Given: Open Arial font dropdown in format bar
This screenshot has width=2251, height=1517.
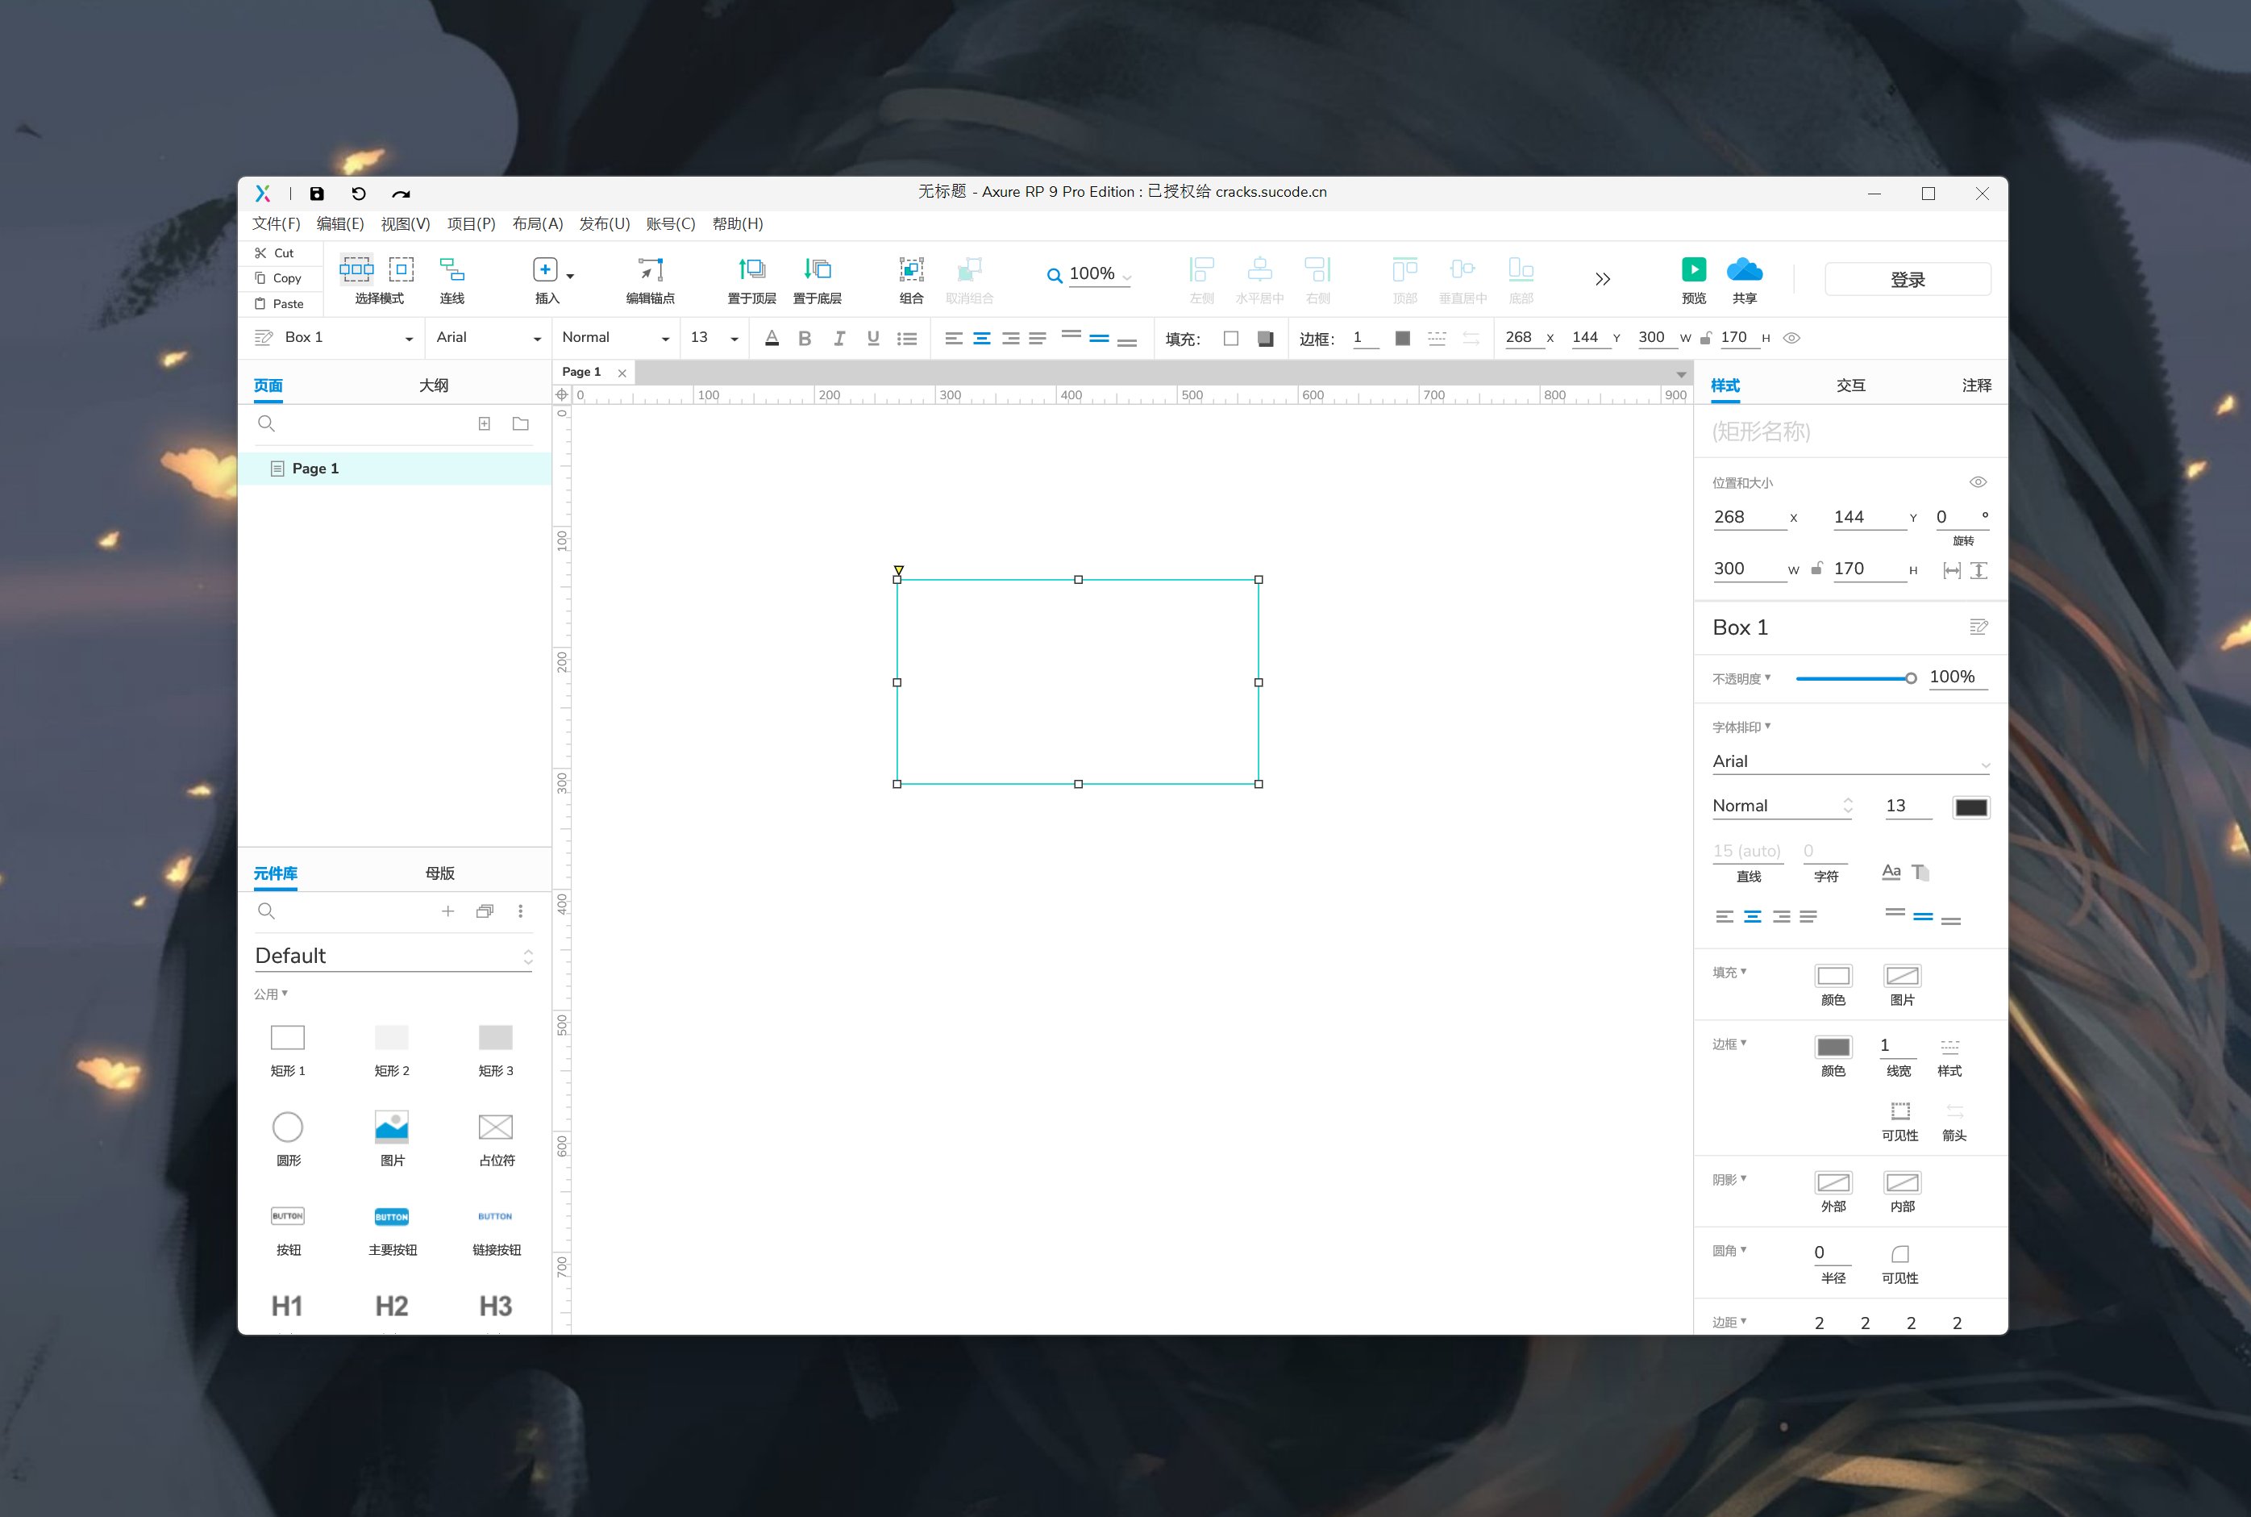Looking at the screenshot, I should click(537, 339).
